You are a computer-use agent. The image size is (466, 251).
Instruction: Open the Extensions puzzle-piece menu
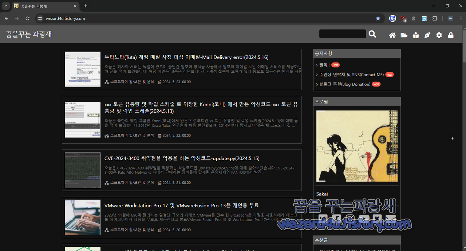(435, 18)
